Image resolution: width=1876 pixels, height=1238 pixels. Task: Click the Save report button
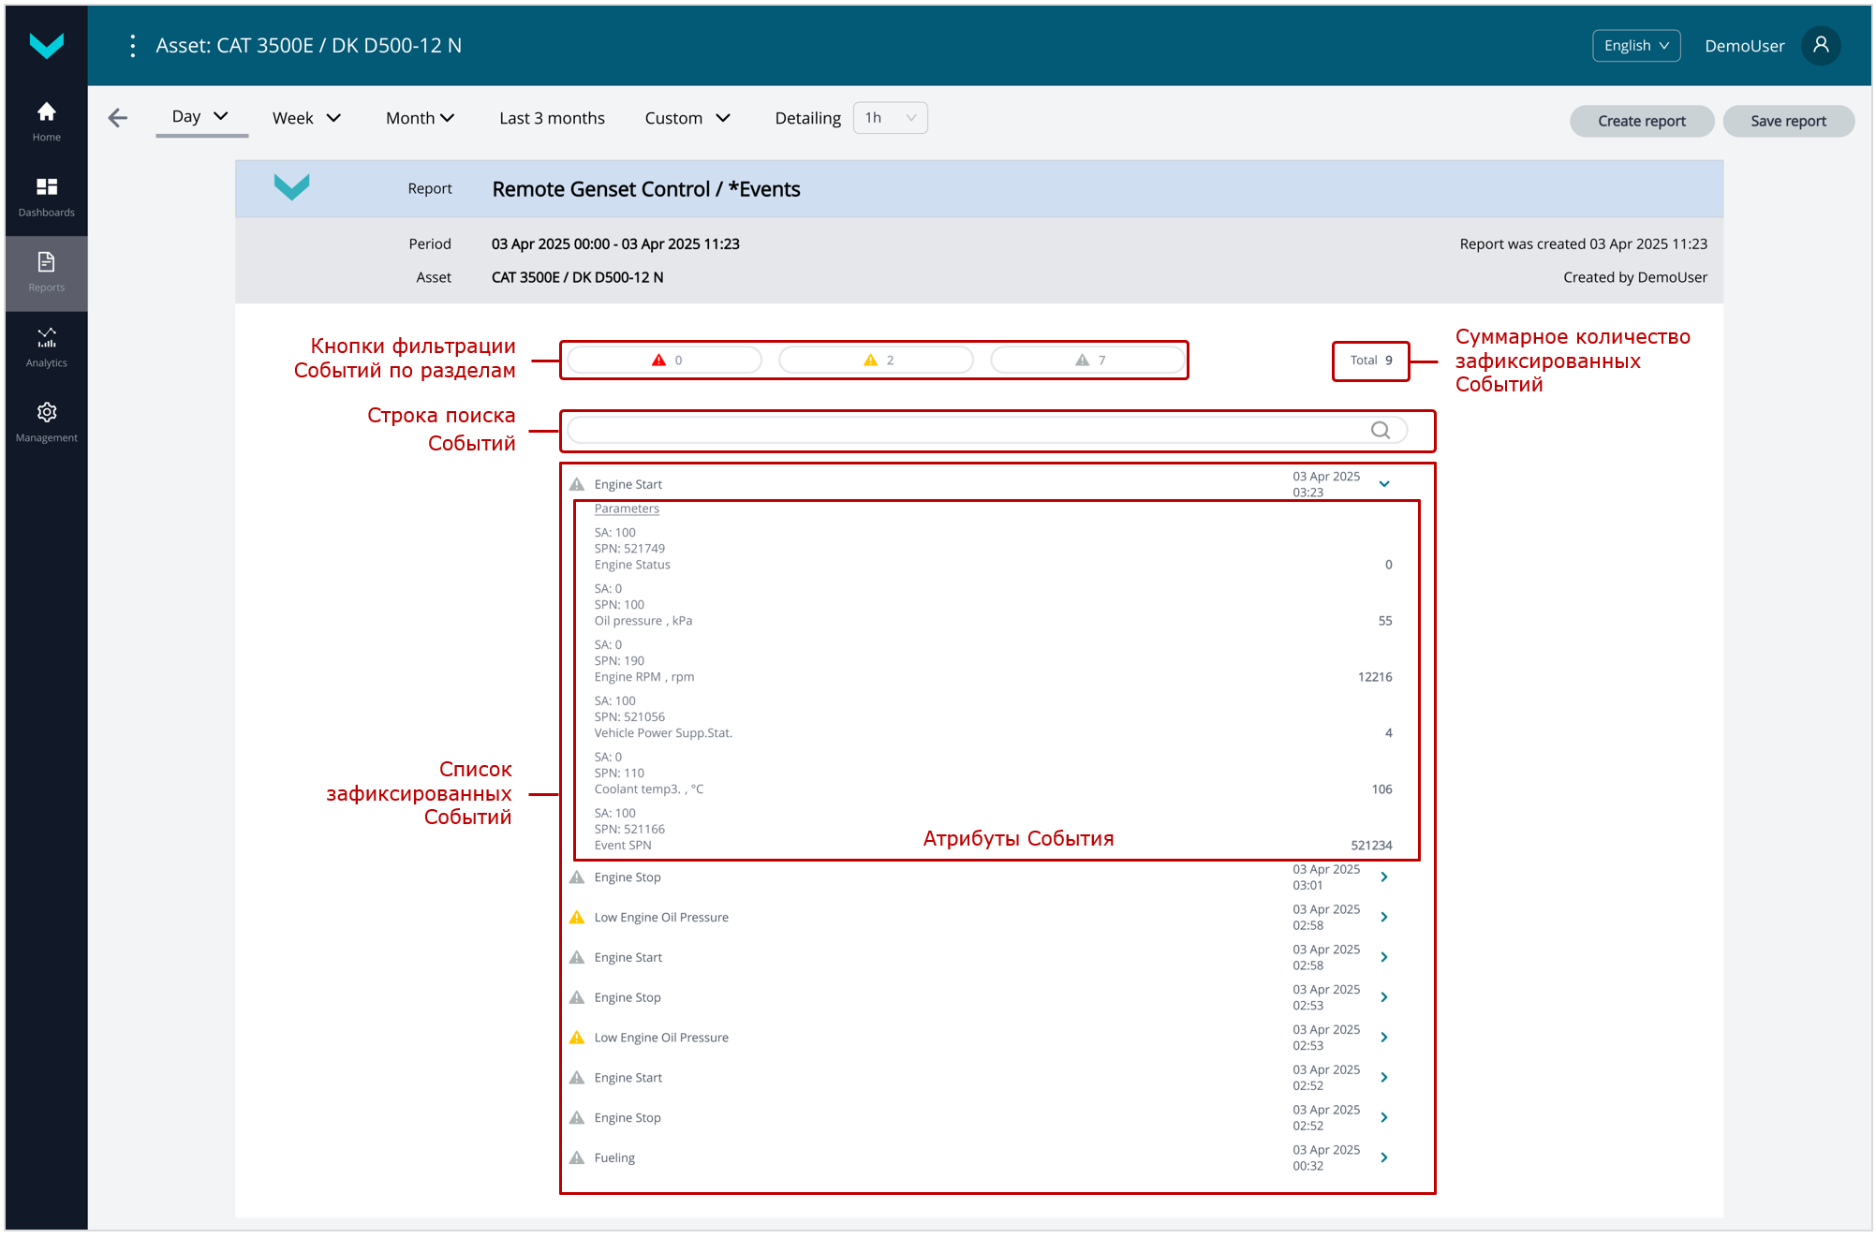coord(1787,121)
